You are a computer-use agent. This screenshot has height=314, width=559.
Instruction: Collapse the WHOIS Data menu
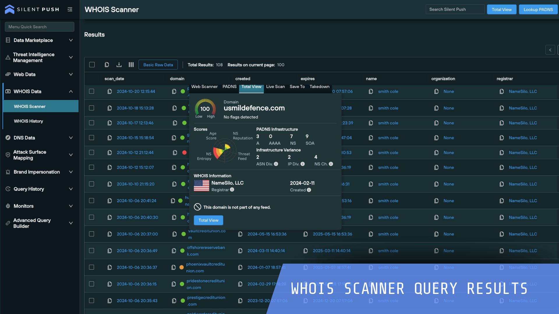coord(71,91)
